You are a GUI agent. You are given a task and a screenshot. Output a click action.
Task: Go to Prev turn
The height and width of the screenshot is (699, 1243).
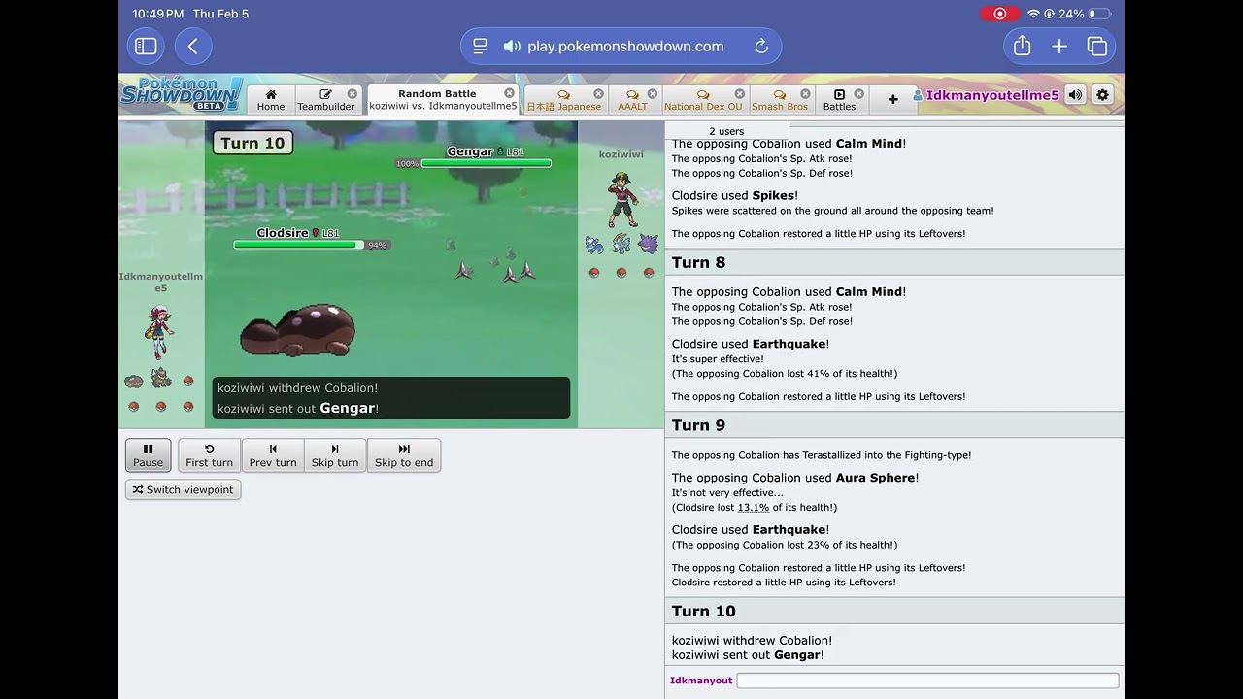[x=273, y=455]
